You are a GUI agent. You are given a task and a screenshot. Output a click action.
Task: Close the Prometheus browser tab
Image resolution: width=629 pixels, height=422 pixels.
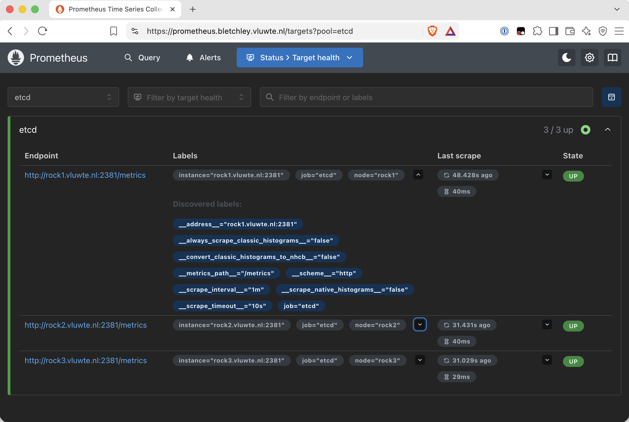click(x=172, y=9)
